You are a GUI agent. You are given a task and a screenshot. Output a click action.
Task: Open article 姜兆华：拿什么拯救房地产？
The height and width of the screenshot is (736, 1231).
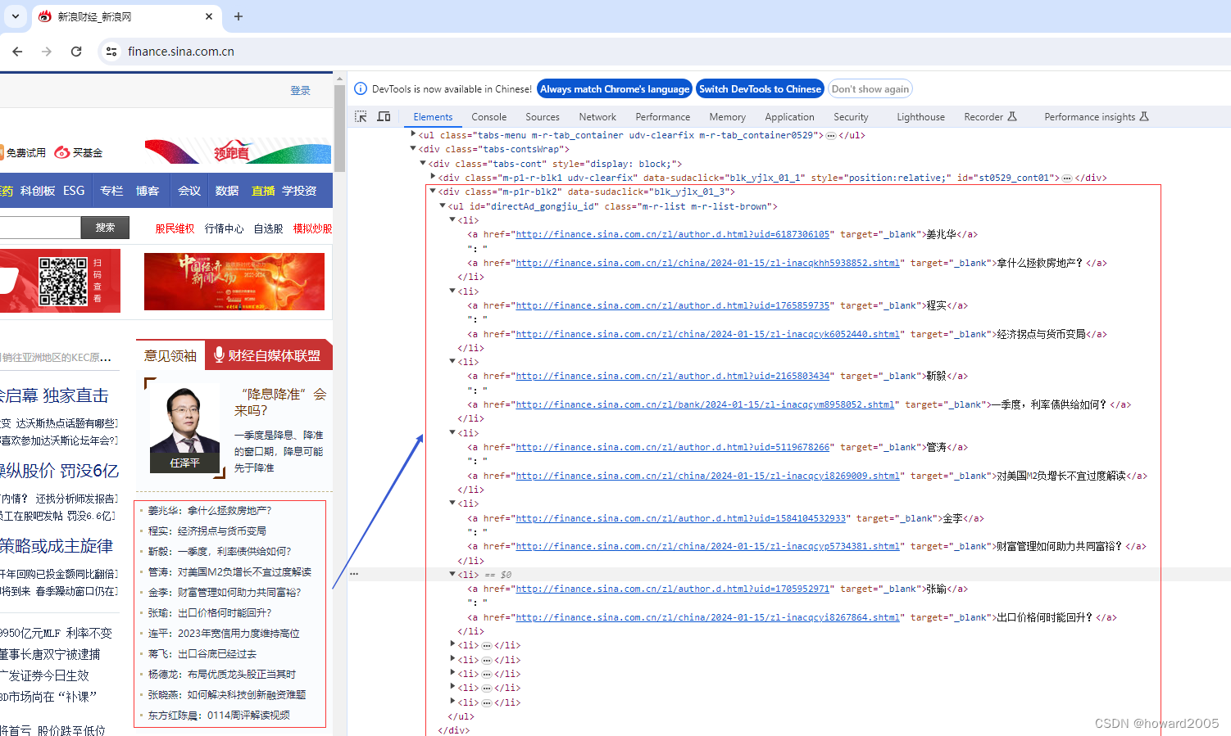(210, 510)
